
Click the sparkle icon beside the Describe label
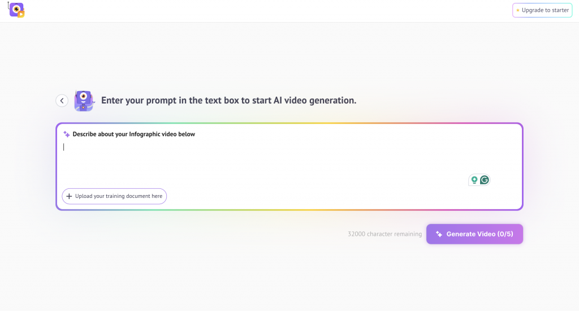pyautogui.click(x=67, y=135)
